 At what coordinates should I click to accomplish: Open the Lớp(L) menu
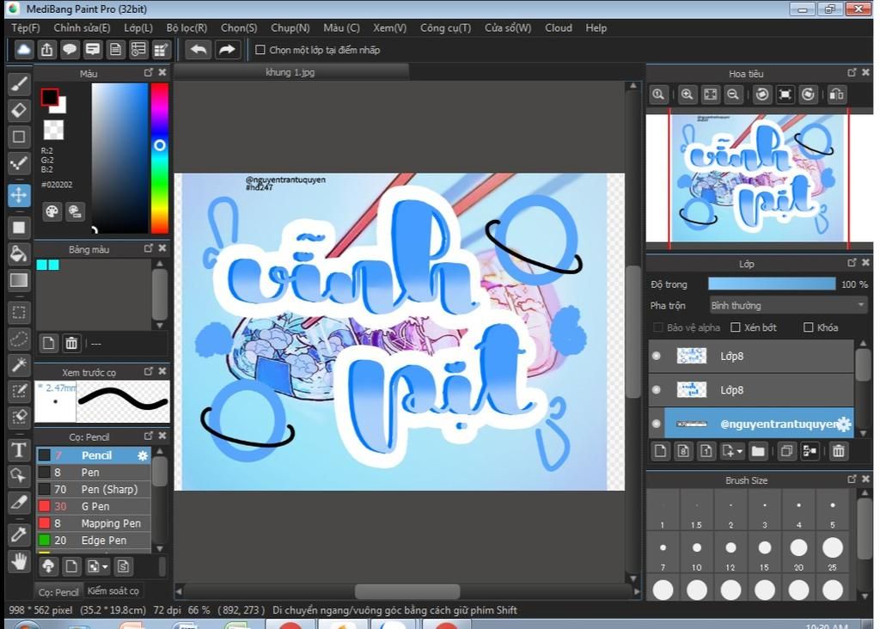138,27
